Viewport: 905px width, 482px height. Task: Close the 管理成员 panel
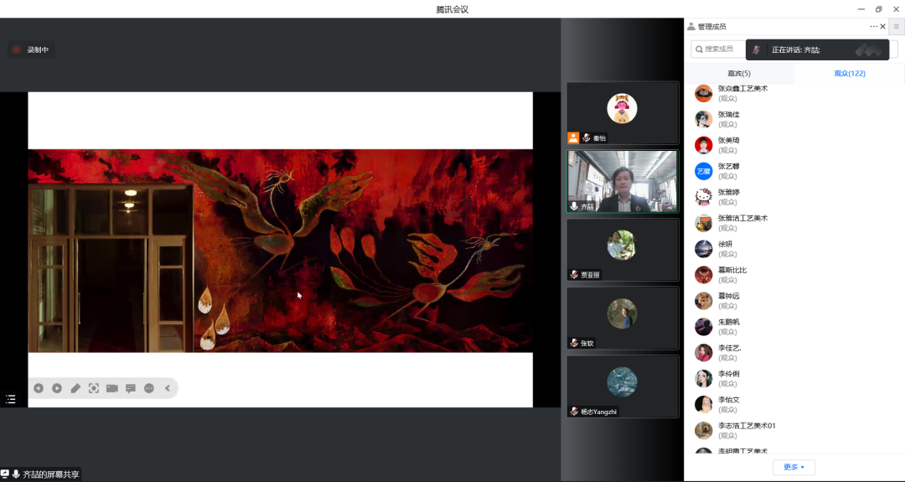883,27
